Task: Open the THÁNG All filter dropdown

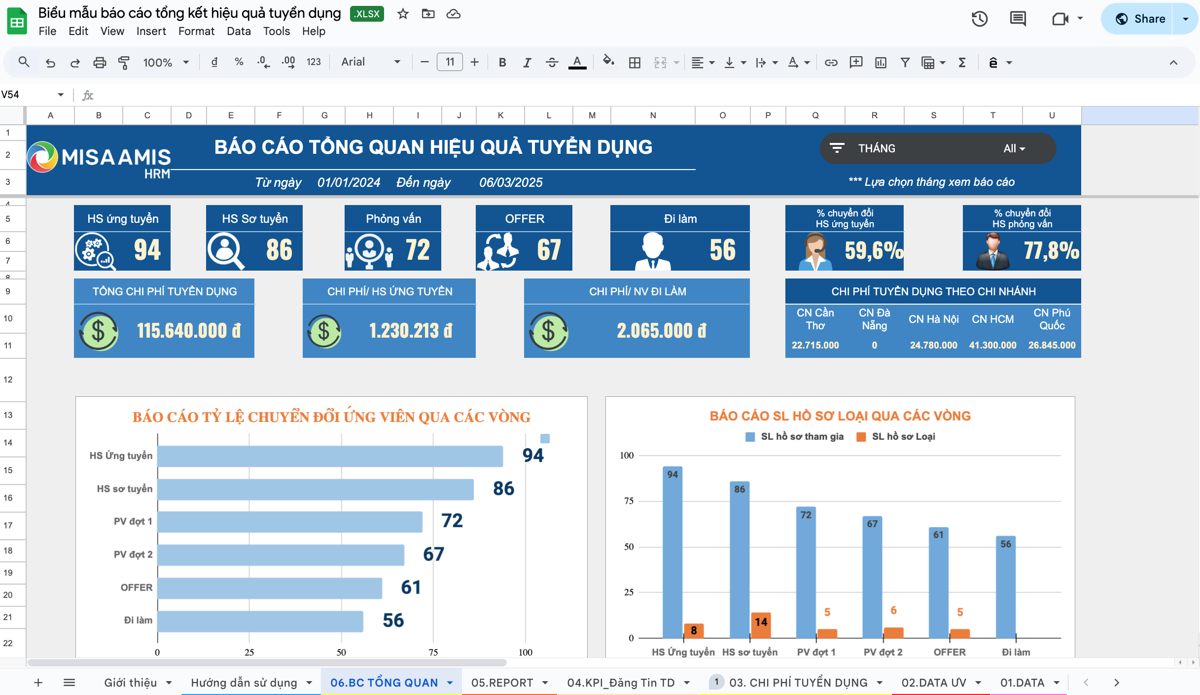Action: (x=1014, y=148)
